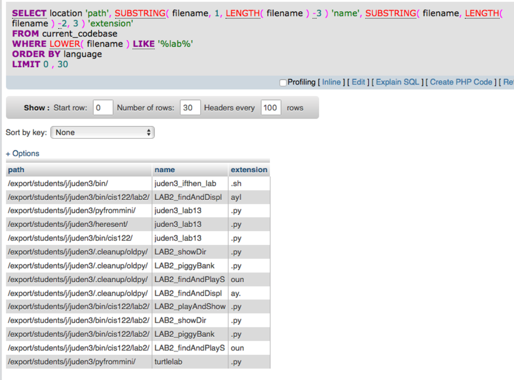Screen dimensions: 514x380
Task: Click the LOWER function link in query
Action: (65, 44)
